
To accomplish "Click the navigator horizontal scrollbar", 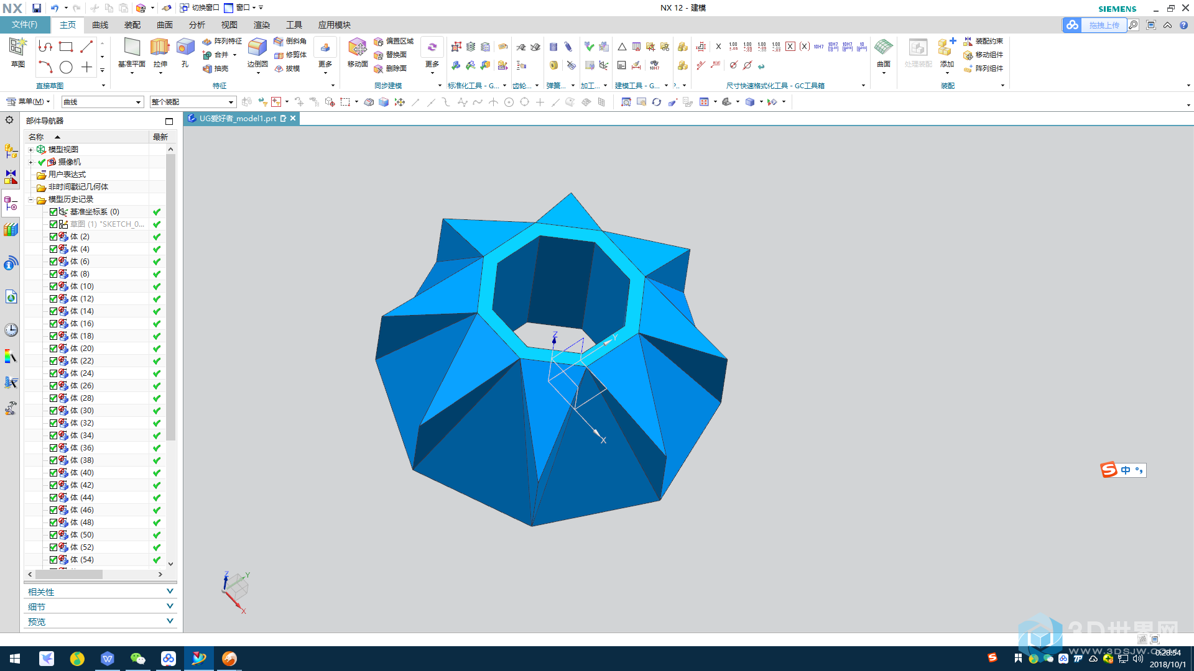I will [70, 575].
